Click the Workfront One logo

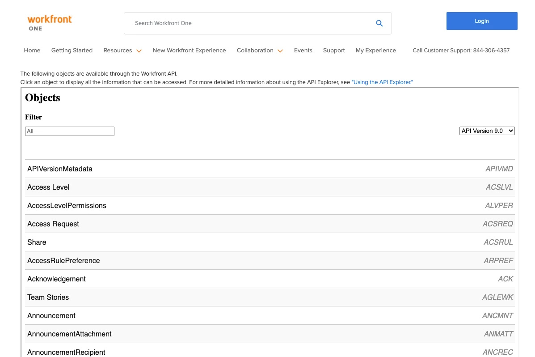50,23
